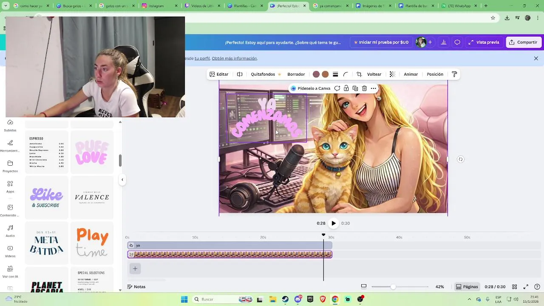Open the Subidos uploads sidebar tab
Image resolution: width=544 pixels, height=306 pixels.
click(10, 126)
